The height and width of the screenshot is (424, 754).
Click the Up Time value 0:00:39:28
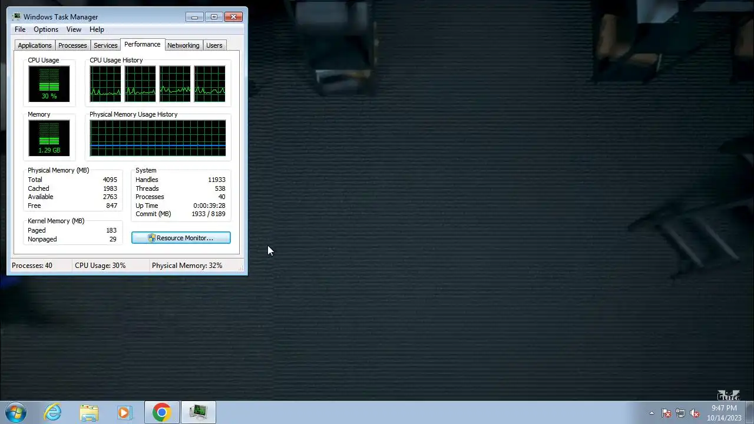click(x=209, y=206)
